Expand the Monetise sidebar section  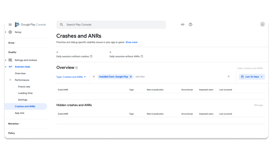tap(14, 124)
